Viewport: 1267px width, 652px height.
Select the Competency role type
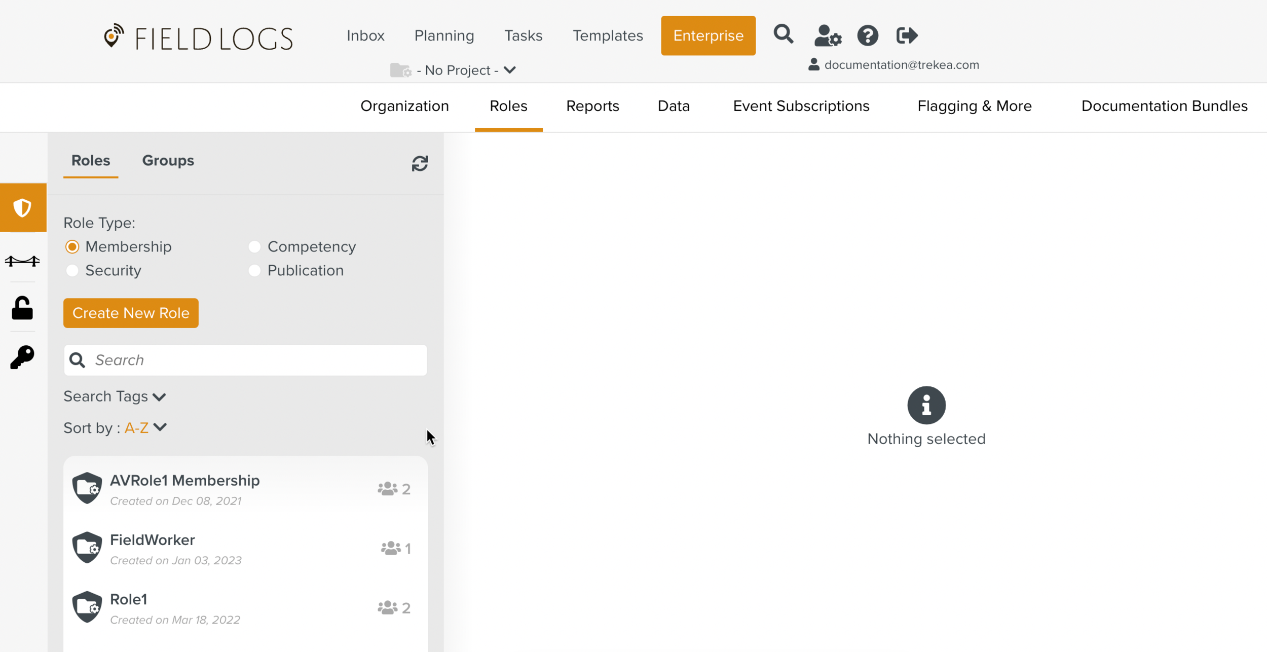click(254, 247)
